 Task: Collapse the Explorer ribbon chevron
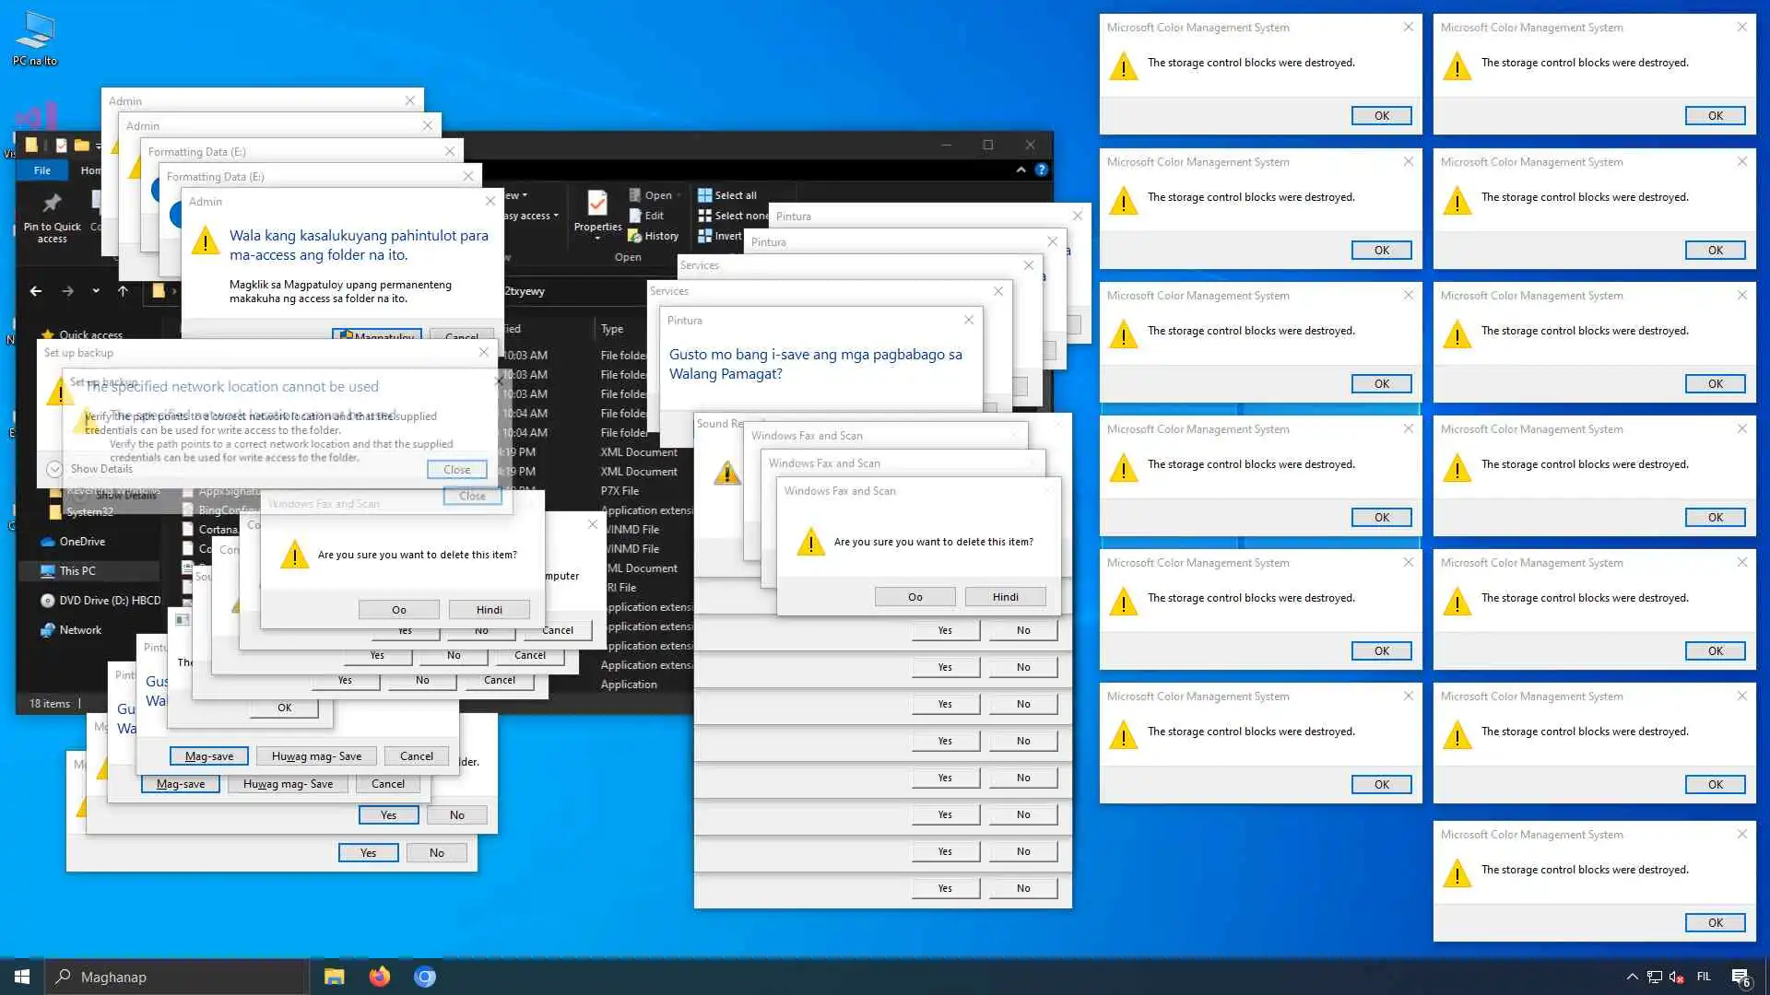click(x=1021, y=170)
